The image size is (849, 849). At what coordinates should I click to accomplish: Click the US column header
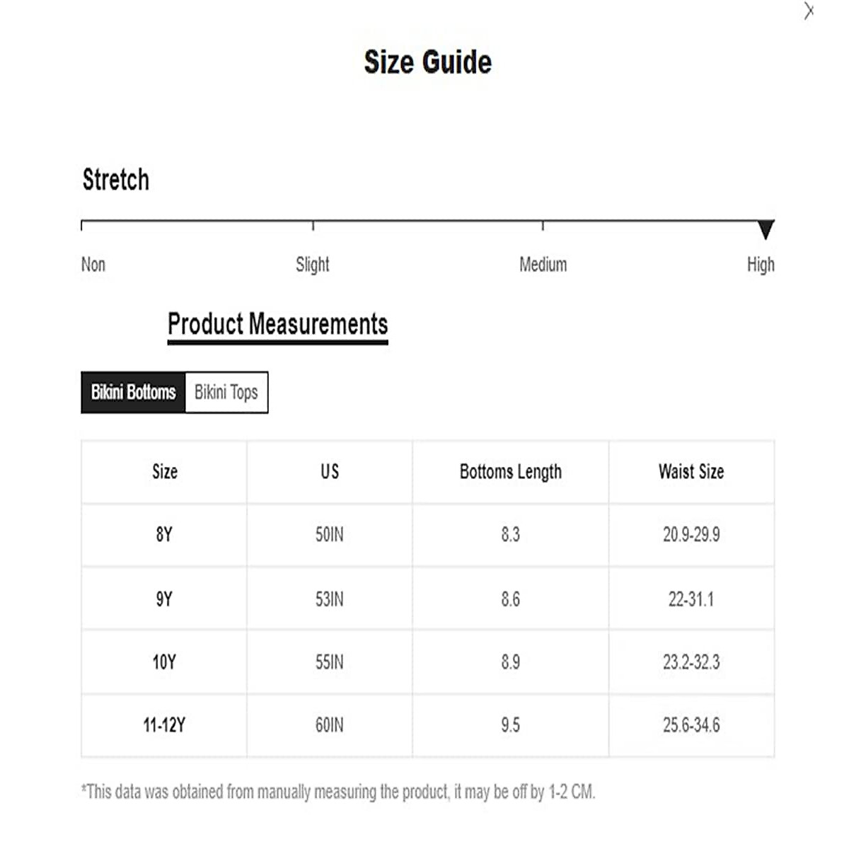point(330,472)
